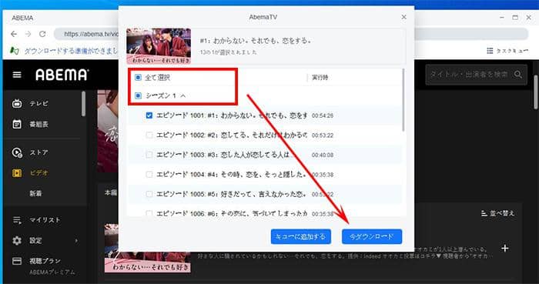Click the playlist icon beside マイリスト
The width and height of the screenshot is (539, 284).
pos(17,220)
